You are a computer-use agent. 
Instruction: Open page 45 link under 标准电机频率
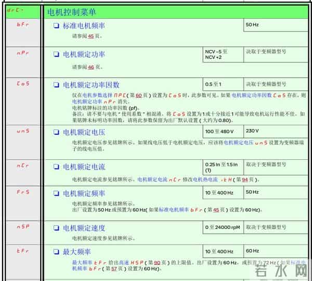point(90,36)
